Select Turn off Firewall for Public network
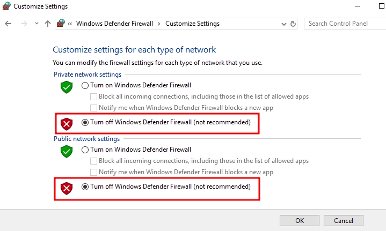 click(x=85, y=187)
